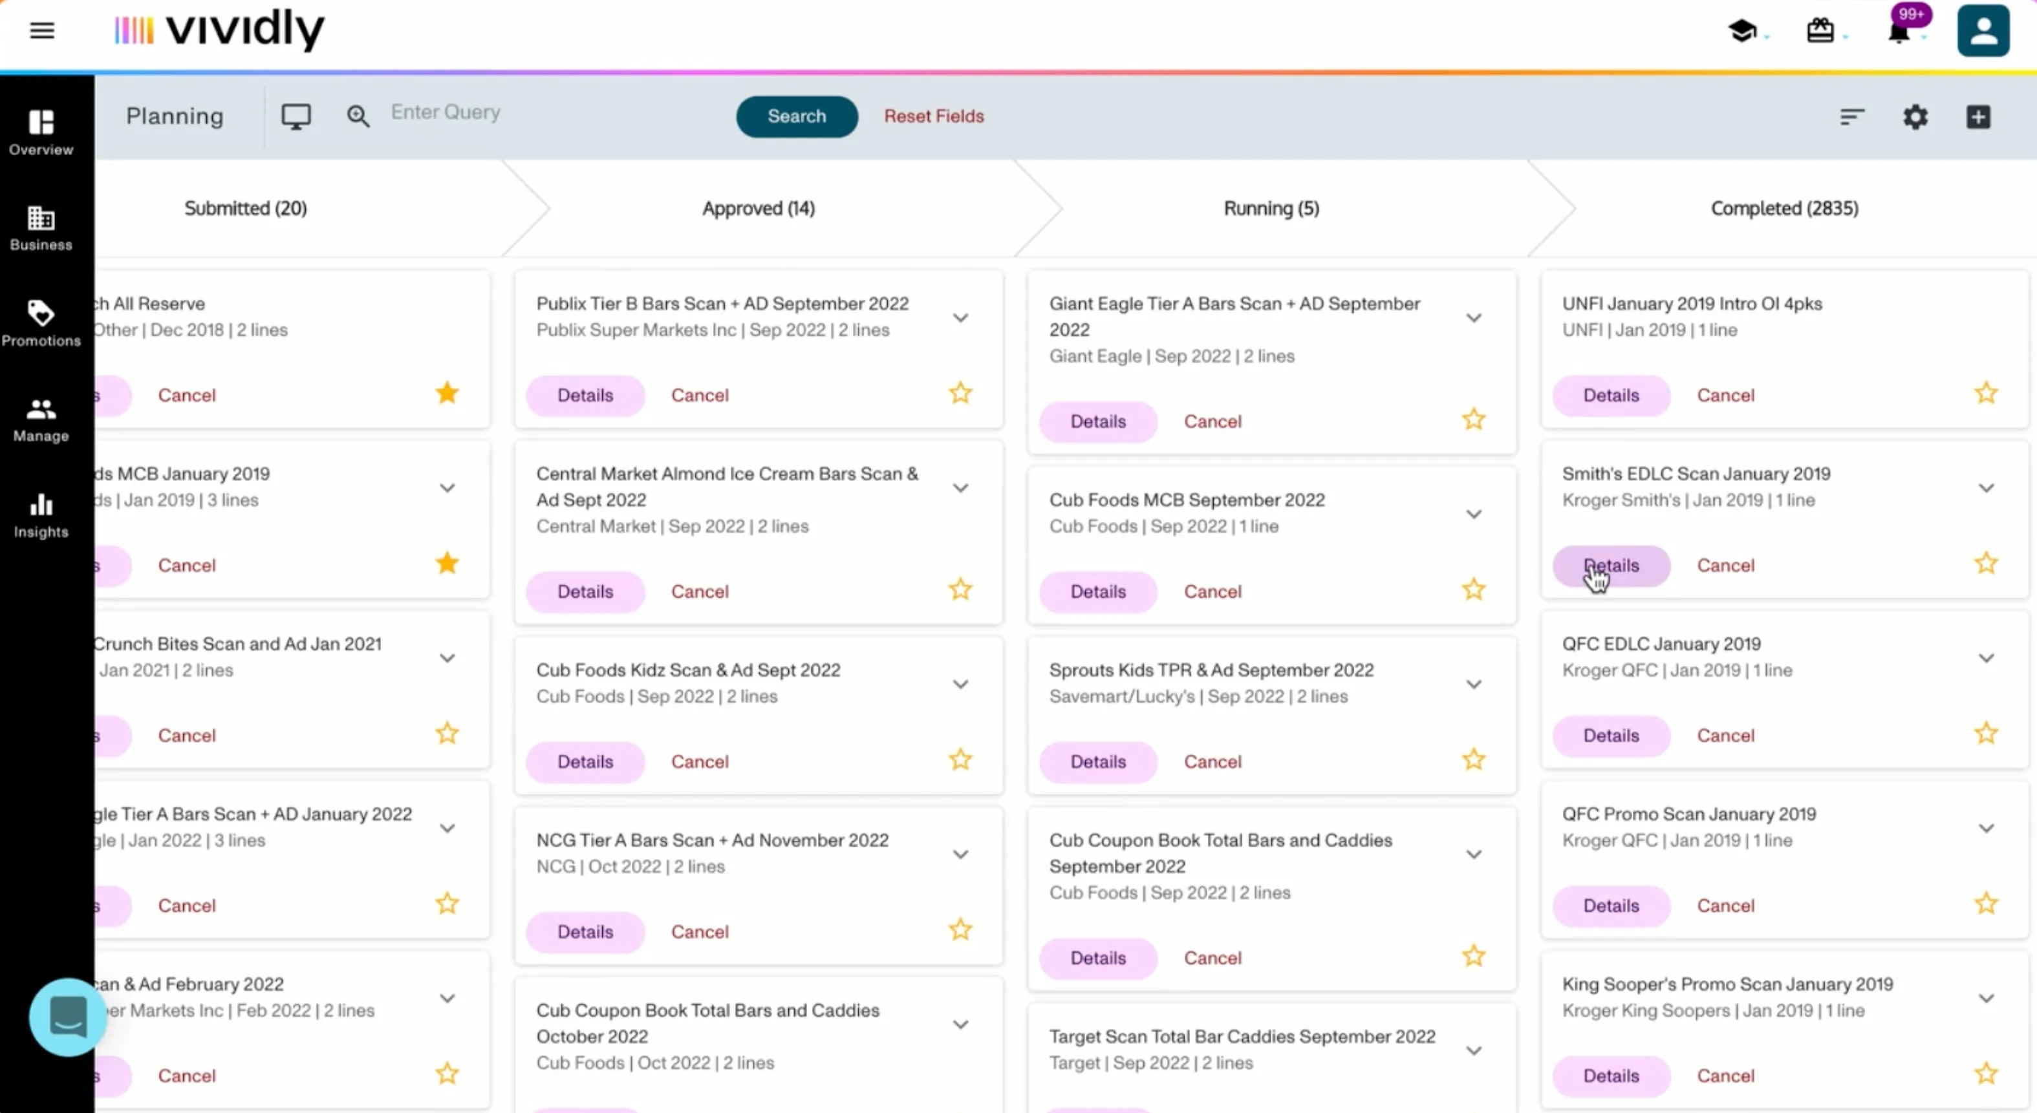Expand the Cub Foods MCB September 2022 card
This screenshot has height=1113, width=2037.
pyautogui.click(x=1473, y=514)
